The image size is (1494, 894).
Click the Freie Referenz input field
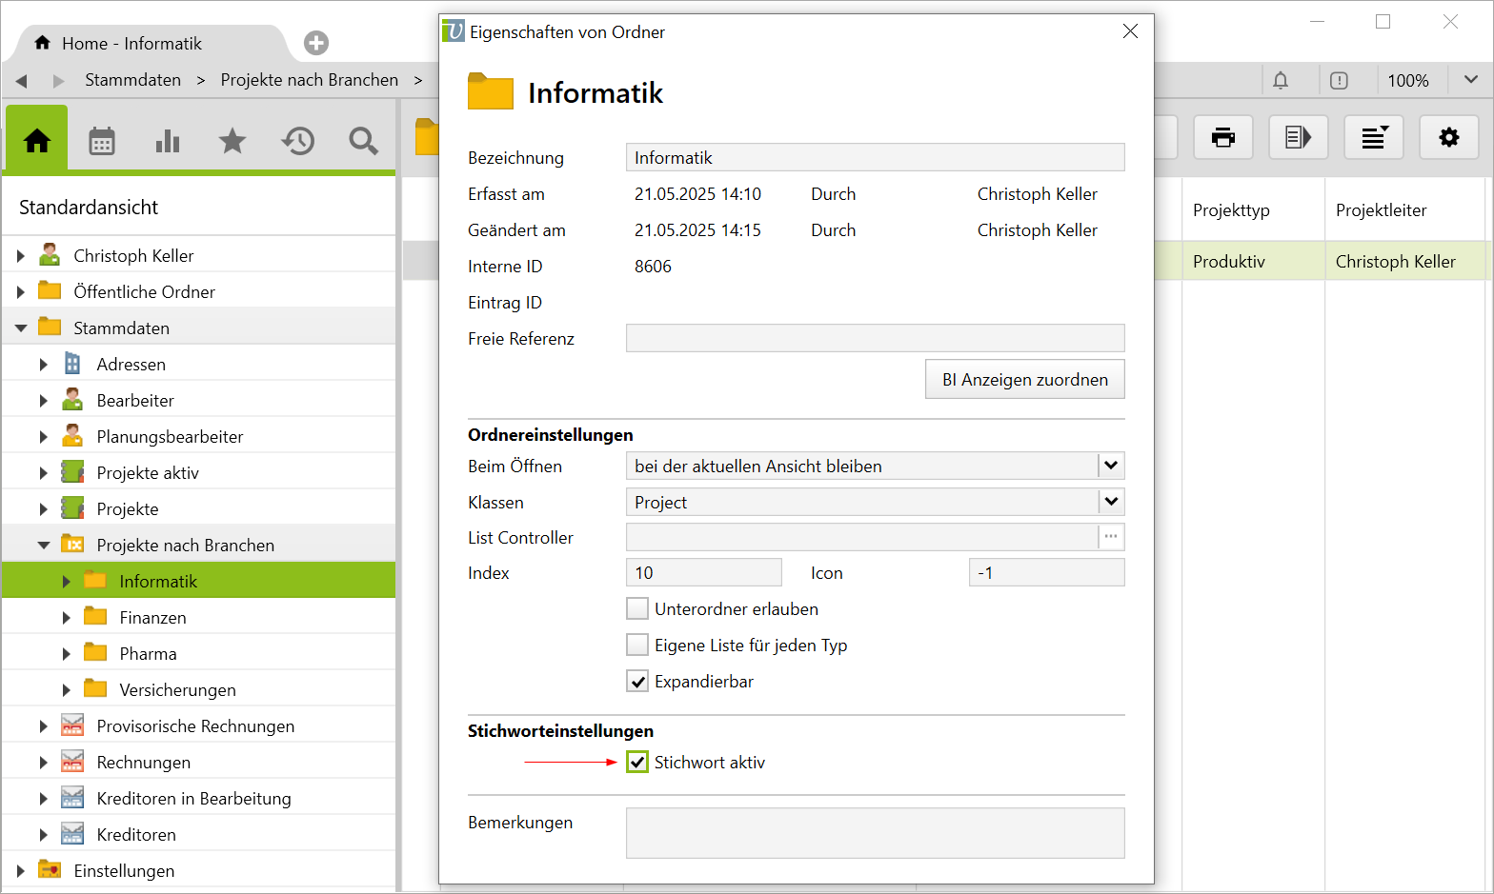coord(875,338)
